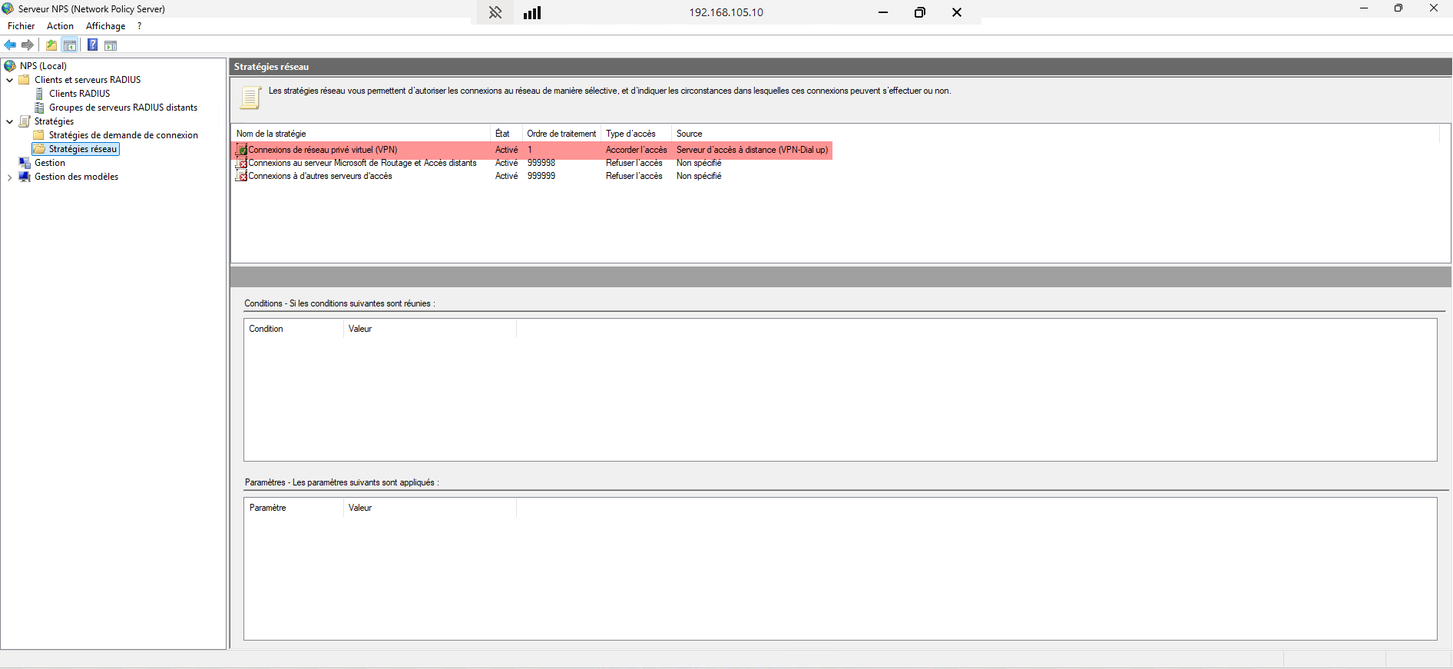This screenshot has height=669, width=1453.
Task: Toggle the Show/Hide console tree icon
Action: point(70,45)
